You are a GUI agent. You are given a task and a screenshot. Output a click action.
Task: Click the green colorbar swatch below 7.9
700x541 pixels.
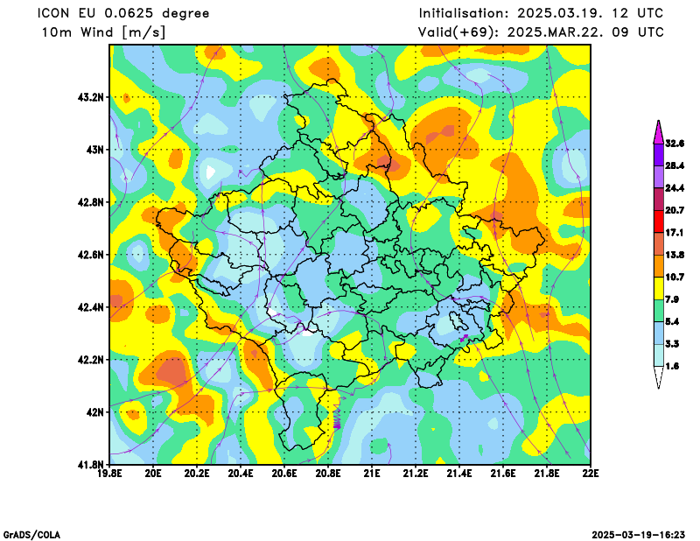pos(659,311)
